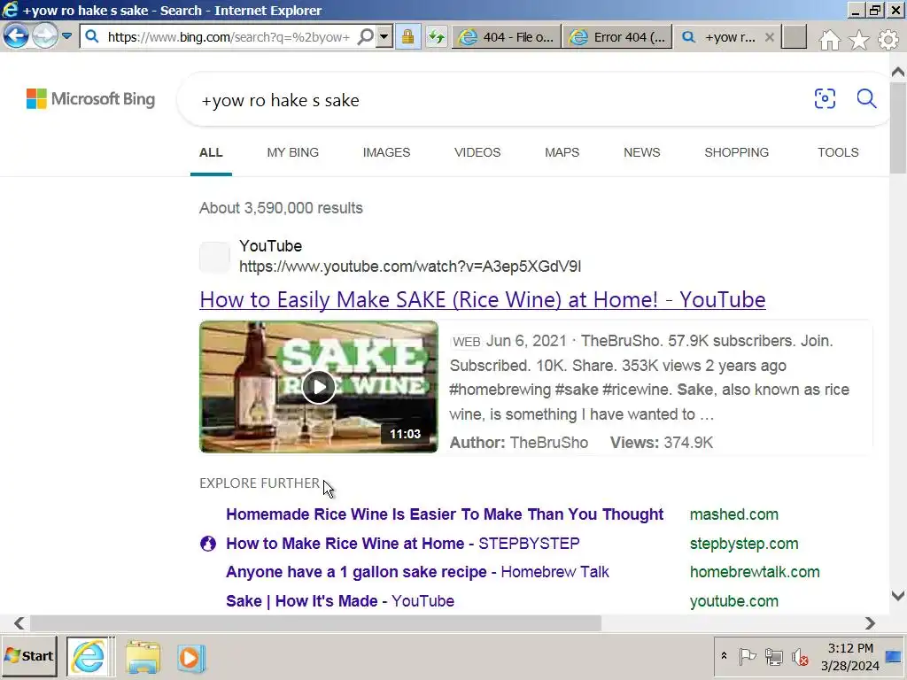Click the play button on video thumbnail
The image size is (907, 680).
click(319, 387)
